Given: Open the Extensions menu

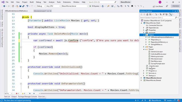Looking at the screenshot, I should 67,2.
